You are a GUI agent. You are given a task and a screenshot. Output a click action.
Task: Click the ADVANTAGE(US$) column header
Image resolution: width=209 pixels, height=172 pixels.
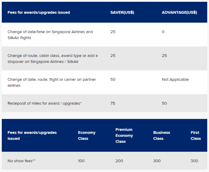point(179,12)
